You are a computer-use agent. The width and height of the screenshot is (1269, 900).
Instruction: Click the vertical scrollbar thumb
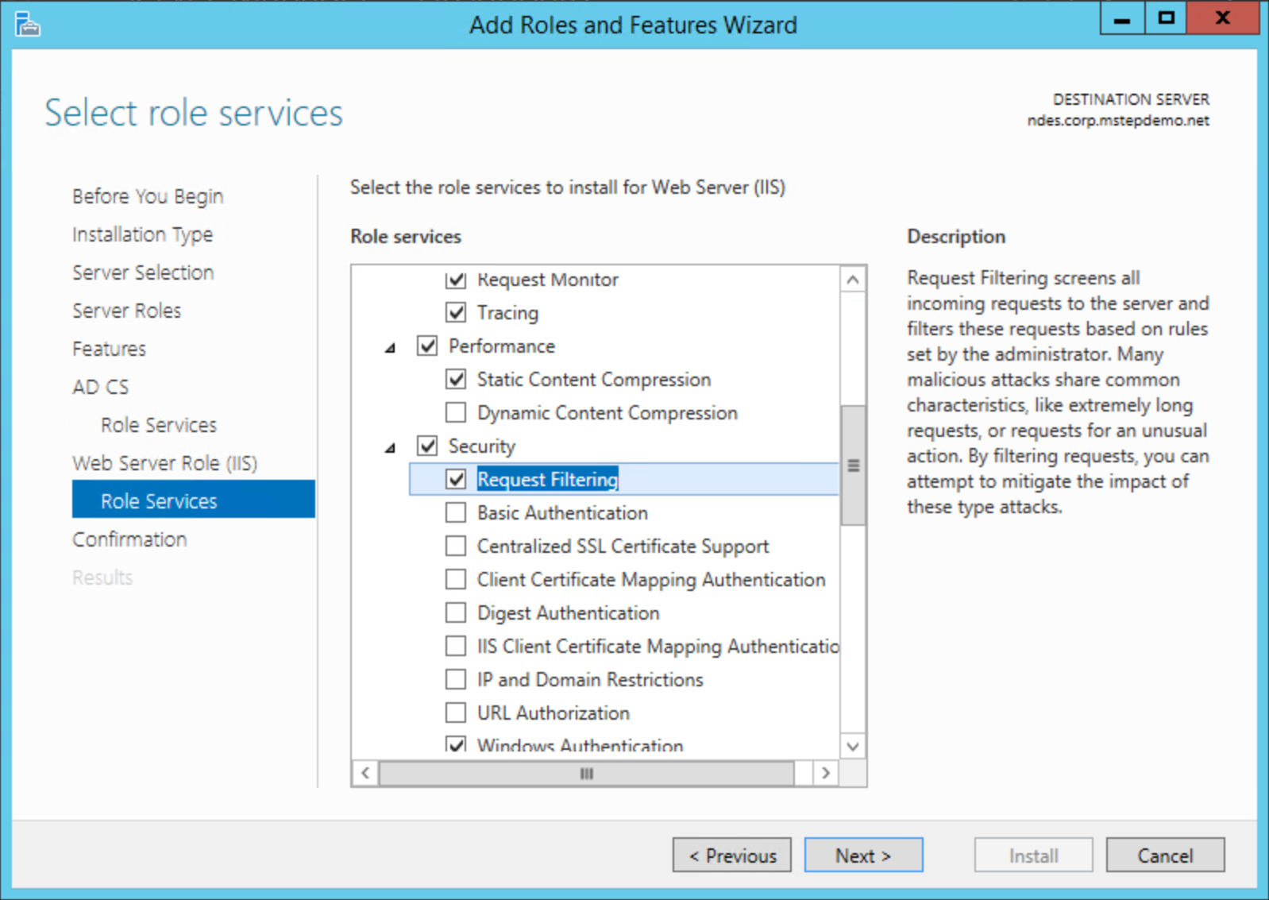tap(853, 465)
